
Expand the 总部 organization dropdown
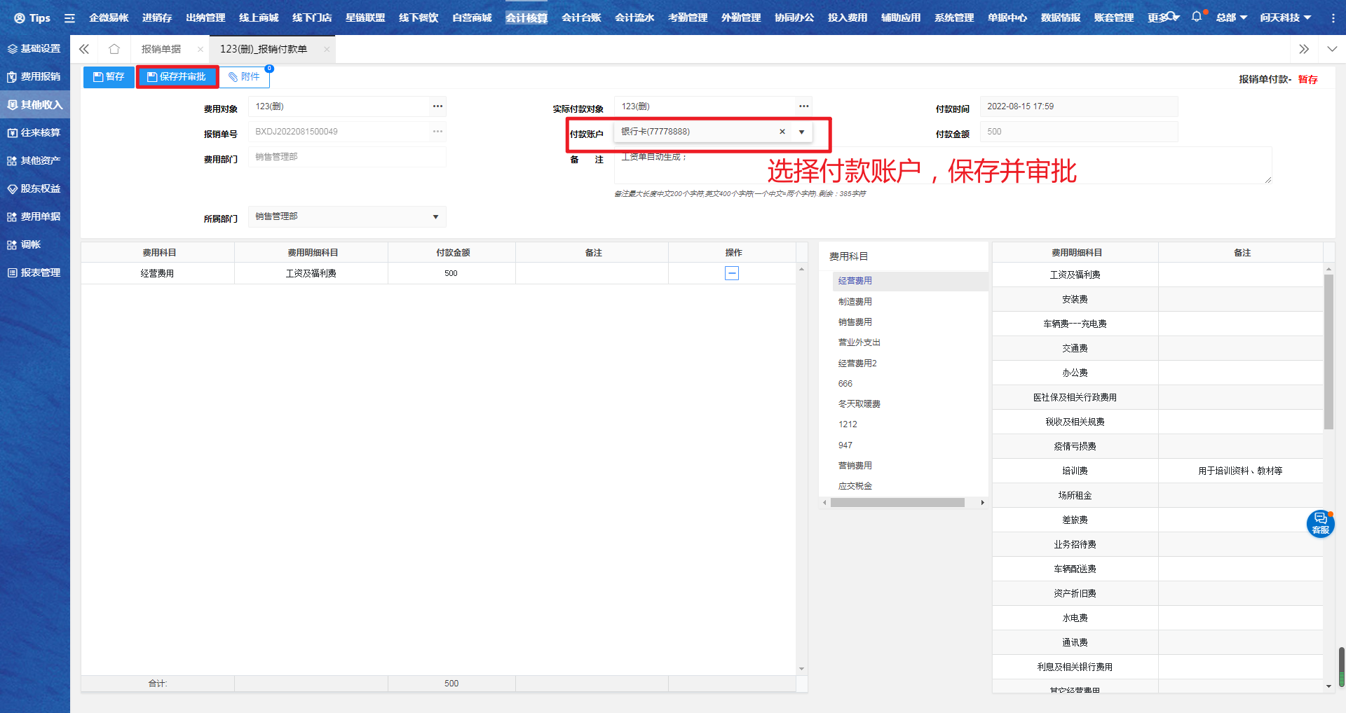click(1231, 18)
